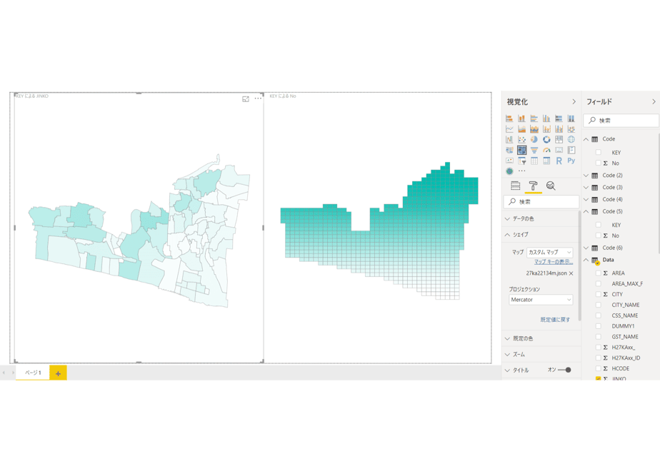Choose the stacked area chart visual

coord(534,128)
